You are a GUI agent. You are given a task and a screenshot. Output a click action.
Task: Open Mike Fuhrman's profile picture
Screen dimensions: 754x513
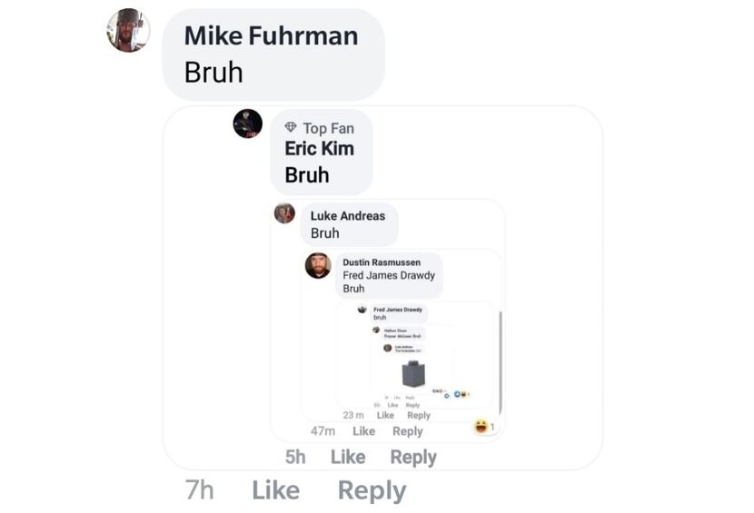point(128,30)
